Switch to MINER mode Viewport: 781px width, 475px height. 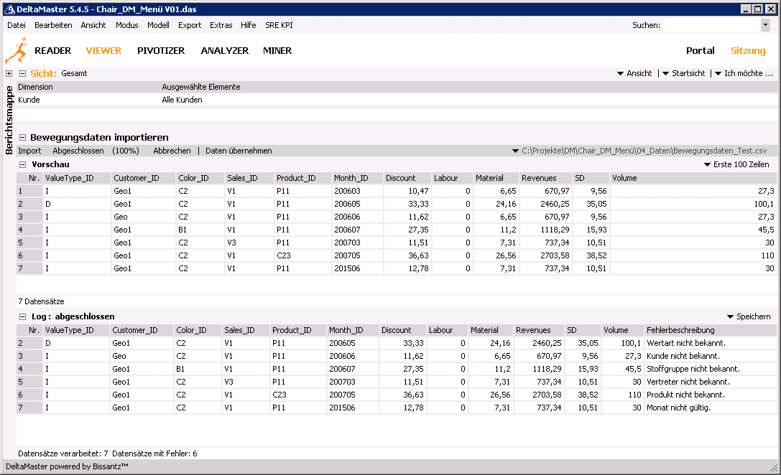[277, 51]
